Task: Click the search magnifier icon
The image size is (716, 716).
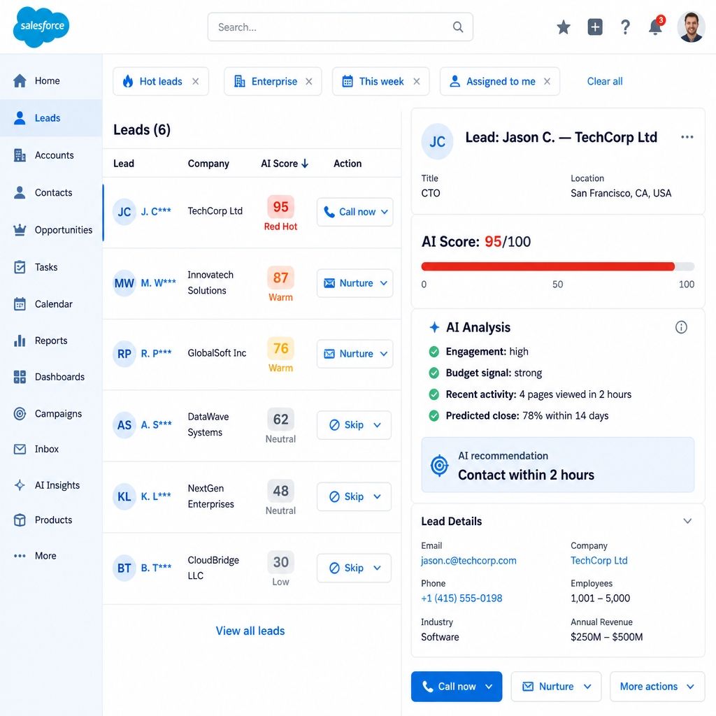Action: 457,27
